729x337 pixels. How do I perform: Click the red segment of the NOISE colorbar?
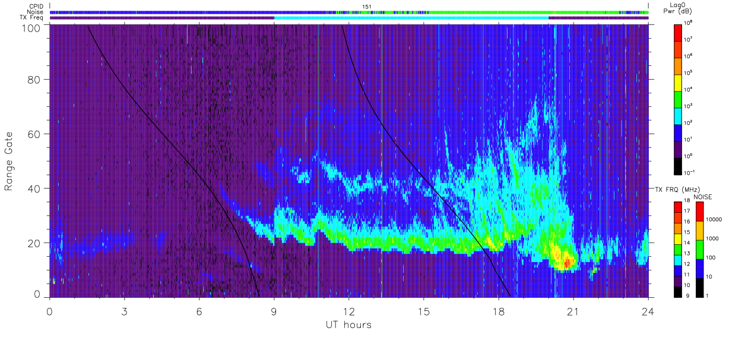[x=700, y=211]
